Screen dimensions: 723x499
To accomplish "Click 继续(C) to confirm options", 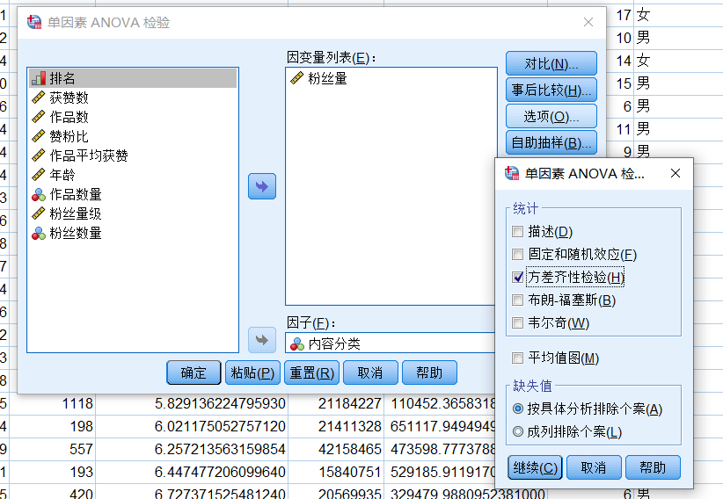I will pos(535,467).
